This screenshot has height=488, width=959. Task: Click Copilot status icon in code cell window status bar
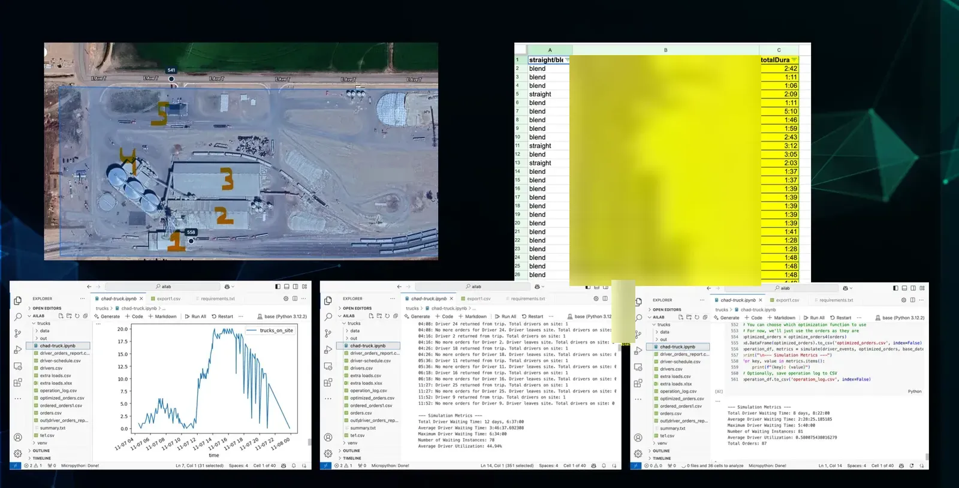[901, 465]
